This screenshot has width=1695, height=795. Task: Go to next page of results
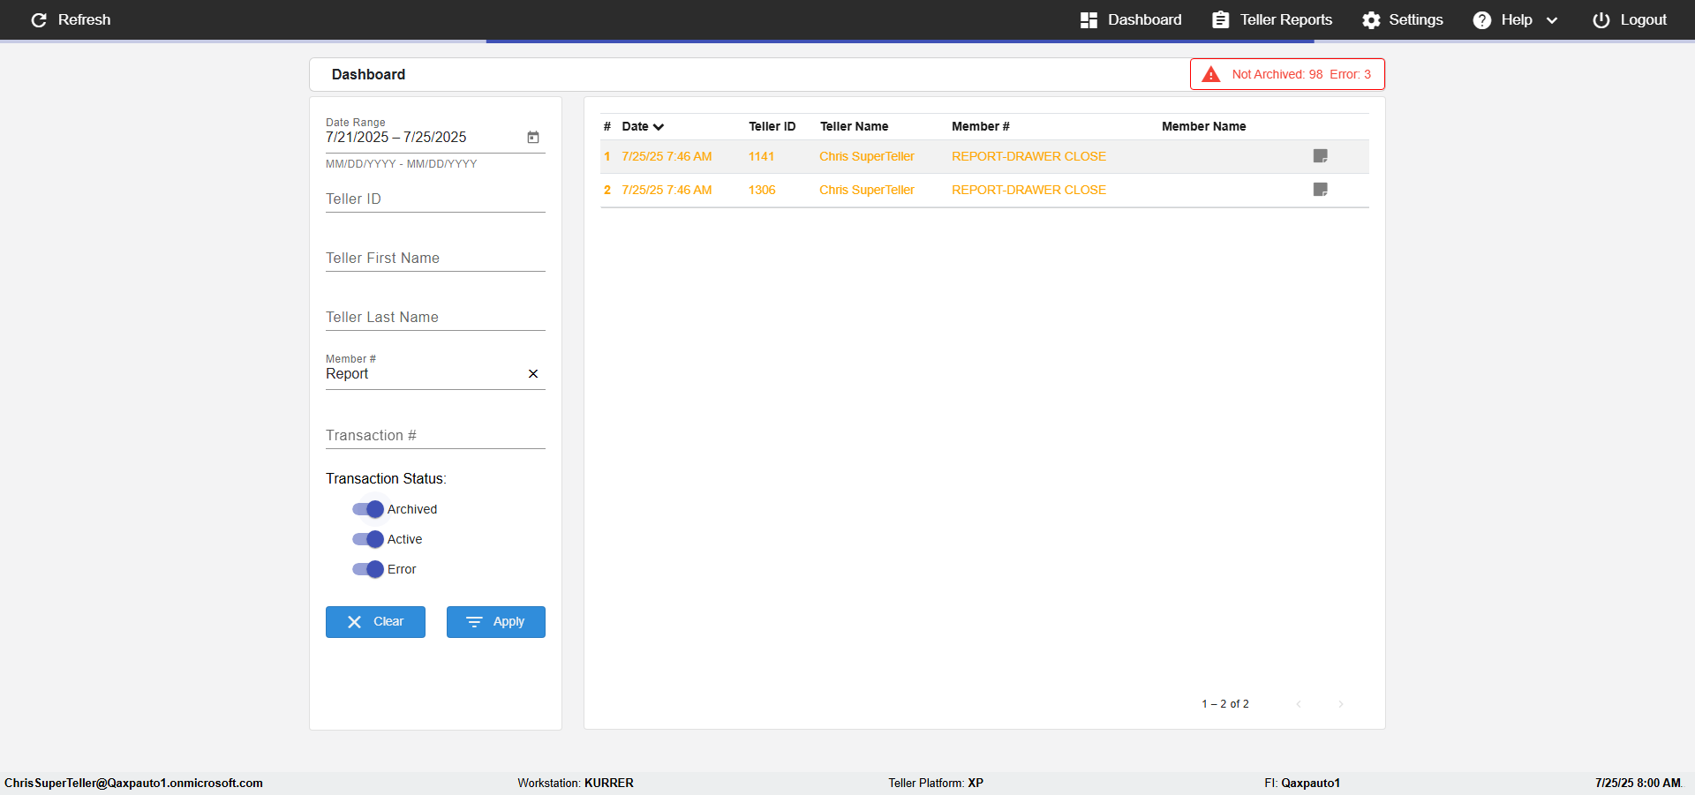[x=1341, y=704]
